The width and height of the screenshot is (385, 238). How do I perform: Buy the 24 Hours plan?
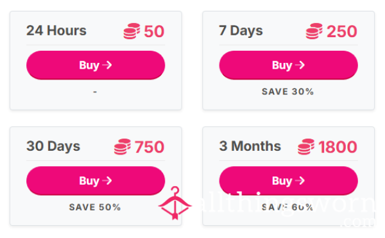pyautogui.click(x=96, y=65)
